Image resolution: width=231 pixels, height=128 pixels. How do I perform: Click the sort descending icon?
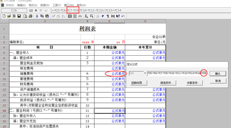click(58, 16)
